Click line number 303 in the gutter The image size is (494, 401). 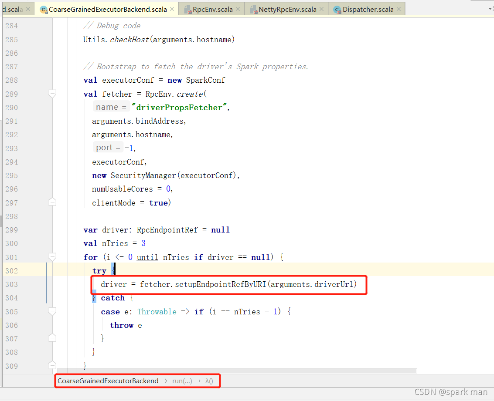[12, 284]
